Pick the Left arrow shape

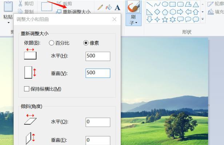tap(188, 12)
